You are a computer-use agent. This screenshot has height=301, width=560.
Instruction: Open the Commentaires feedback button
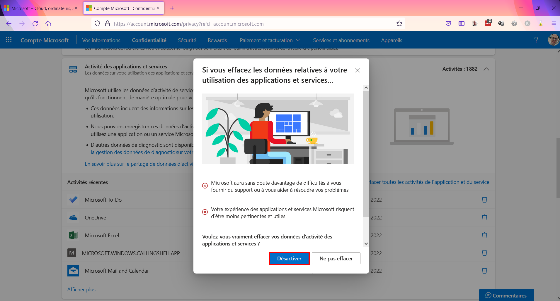click(506, 295)
